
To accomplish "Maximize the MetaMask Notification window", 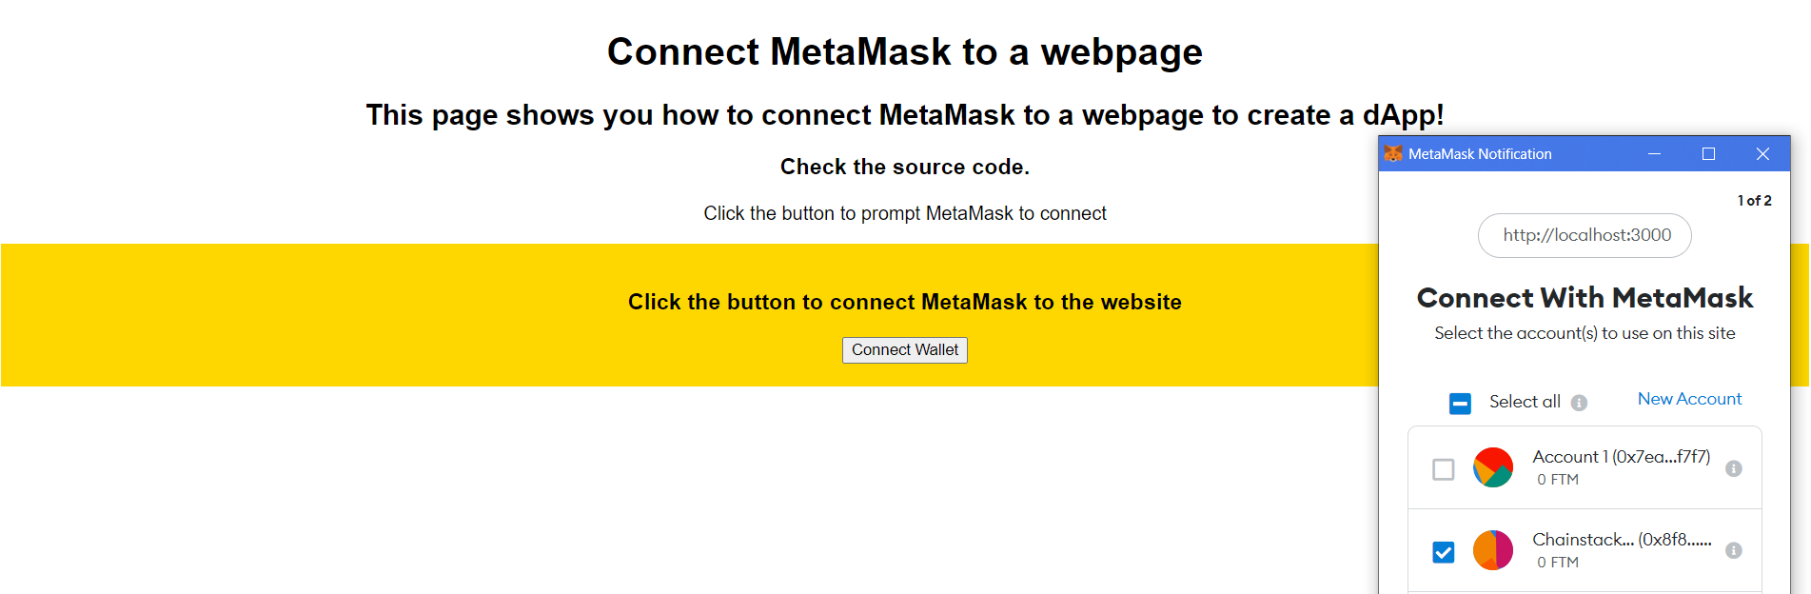I will pos(1709,153).
